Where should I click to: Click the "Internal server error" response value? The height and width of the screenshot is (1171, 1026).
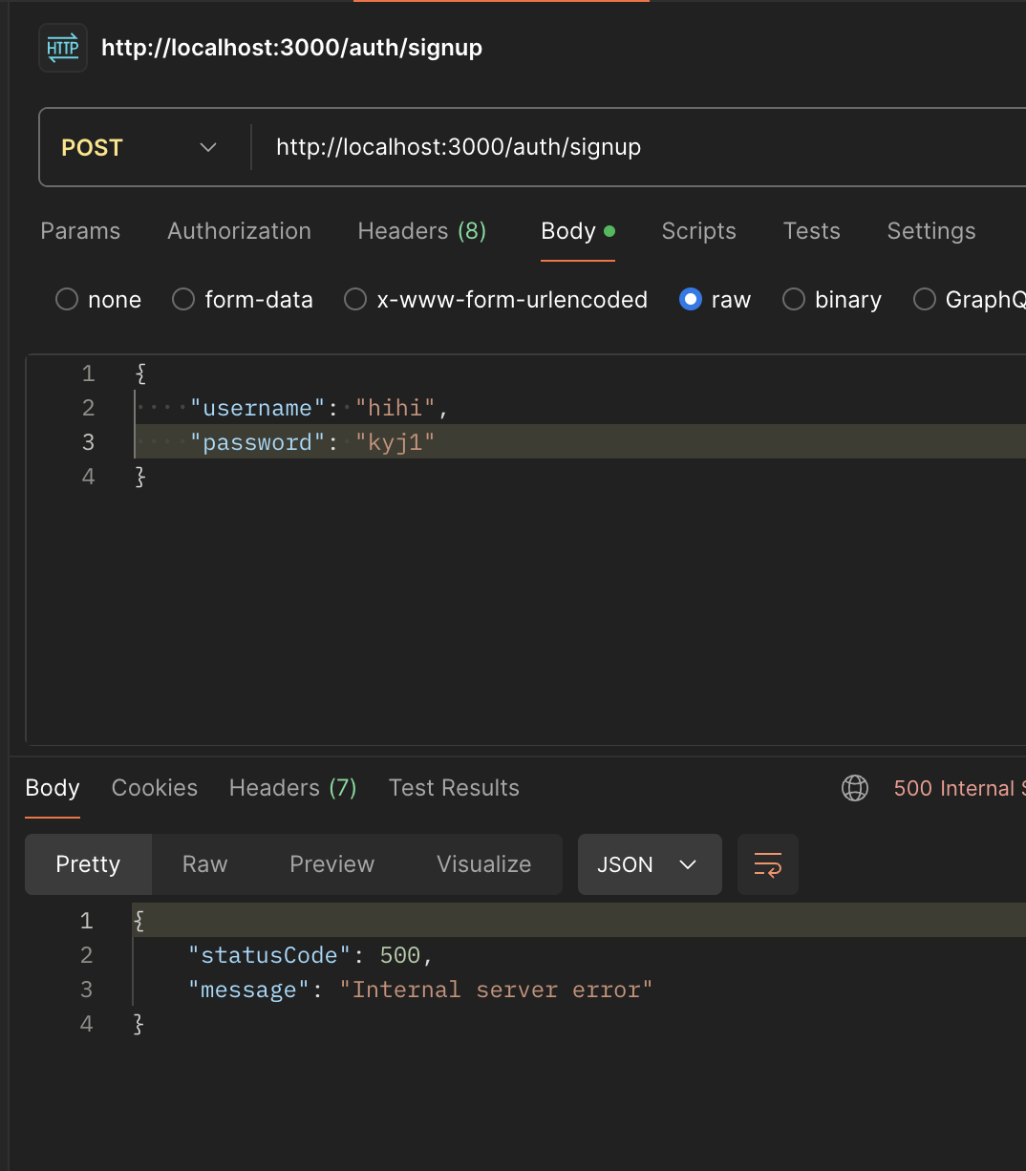(x=496, y=990)
